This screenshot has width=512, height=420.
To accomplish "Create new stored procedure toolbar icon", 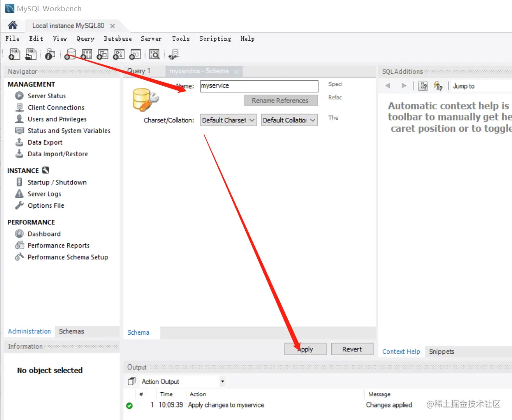I will (x=119, y=54).
